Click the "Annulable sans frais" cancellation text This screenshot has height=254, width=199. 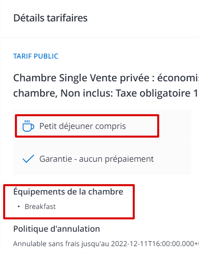tap(47, 244)
